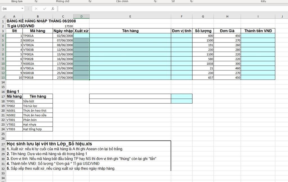288x182 pixels.
Task: Select column D header
Action: pos(81,16)
